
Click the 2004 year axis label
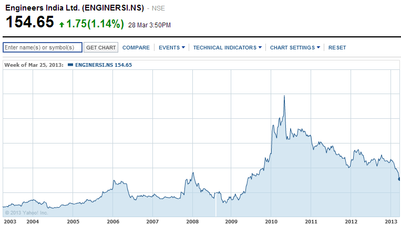(33, 221)
